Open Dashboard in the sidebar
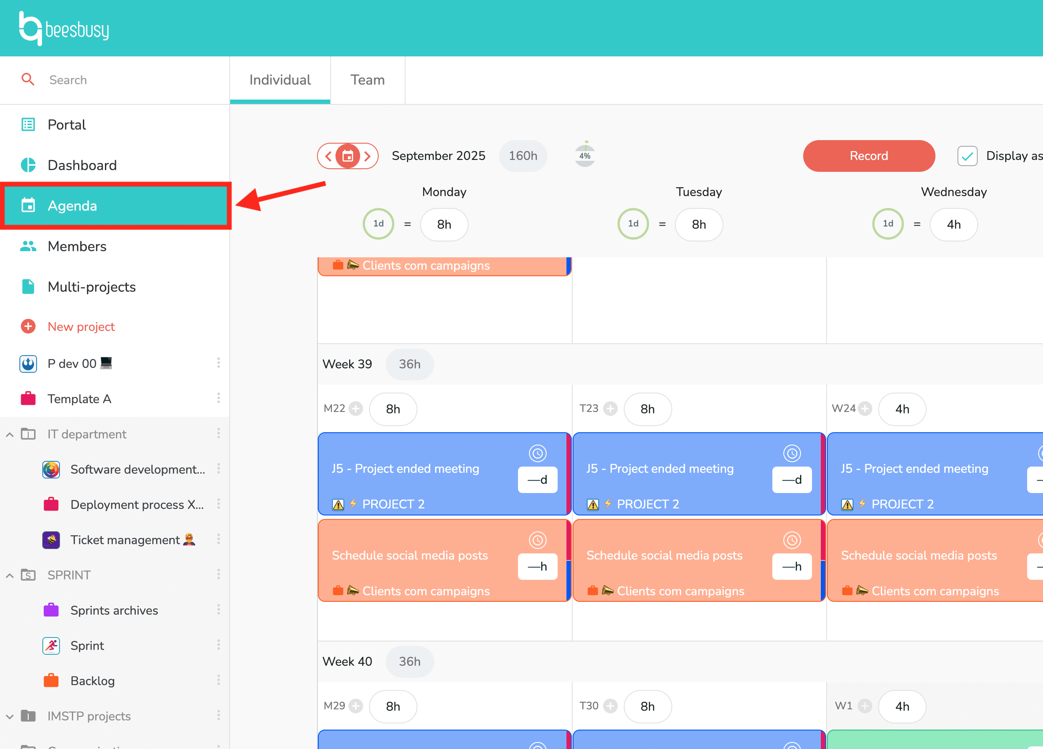The image size is (1043, 749). pyautogui.click(x=82, y=165)
